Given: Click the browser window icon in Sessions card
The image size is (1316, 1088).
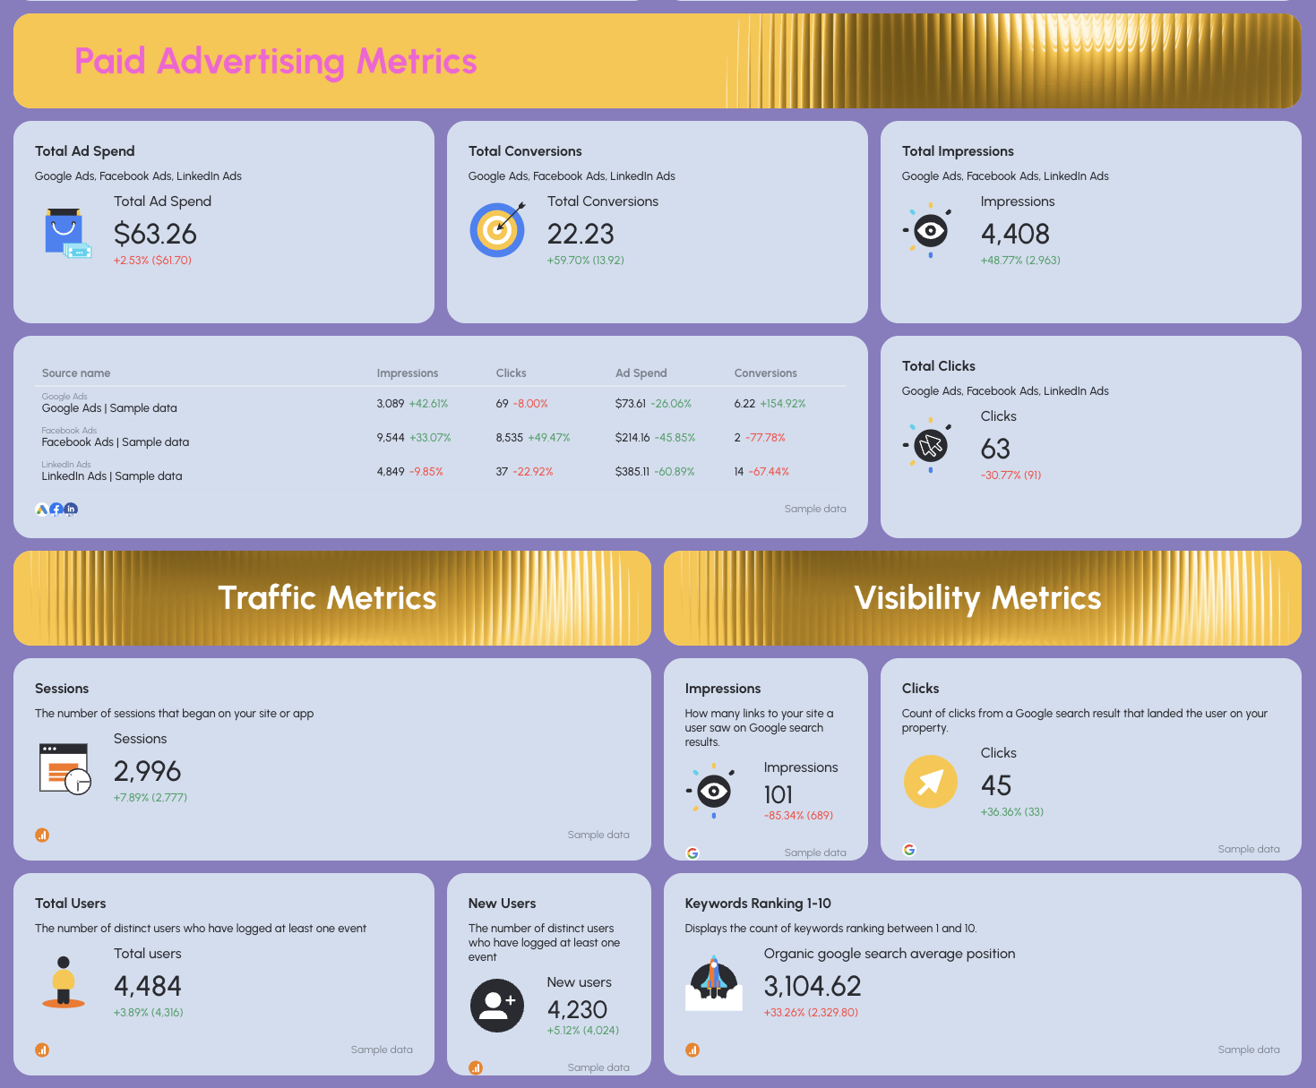Looking at the screenshot, I should 63,767.
